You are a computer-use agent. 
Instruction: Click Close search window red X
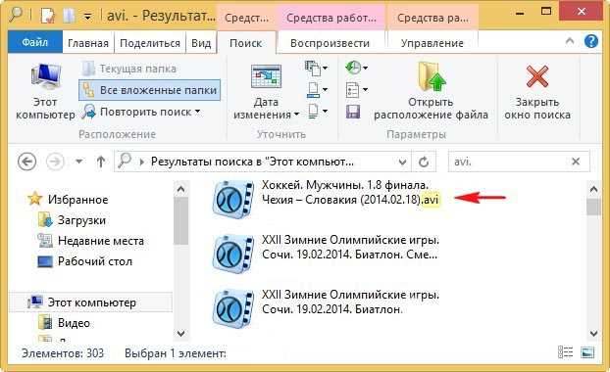(537, 92)
